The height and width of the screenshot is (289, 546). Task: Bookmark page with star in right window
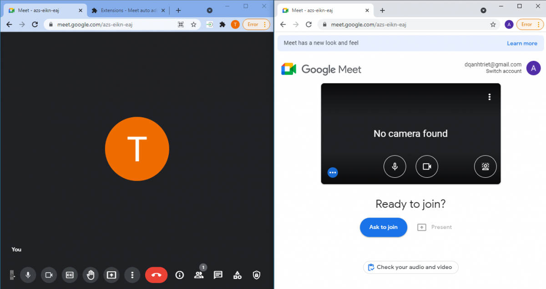[x=493, y=25]
